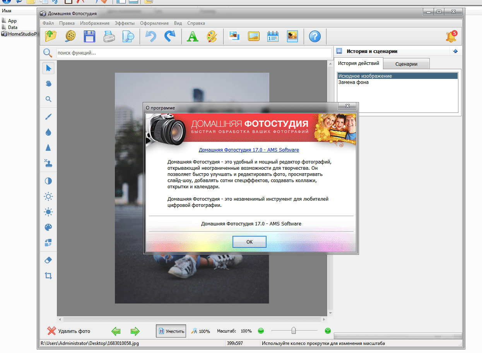Select the clone stamp tool
The width and height of the screenshot is (482, 353).
click(x=48, y=163)
